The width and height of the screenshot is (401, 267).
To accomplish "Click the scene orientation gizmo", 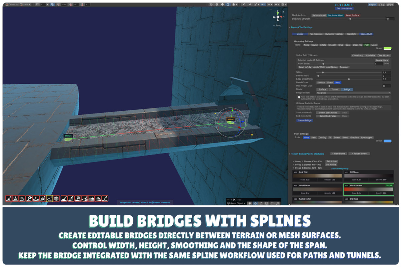I will click(x=277, y=16).
